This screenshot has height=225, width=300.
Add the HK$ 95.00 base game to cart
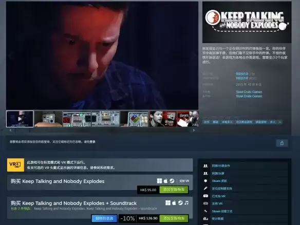point(174,190)
